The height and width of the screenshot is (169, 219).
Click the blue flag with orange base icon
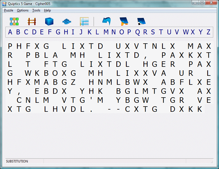tap(124, 22)
